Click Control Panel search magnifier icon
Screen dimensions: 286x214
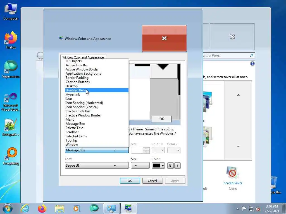click(x=252, y=55)
